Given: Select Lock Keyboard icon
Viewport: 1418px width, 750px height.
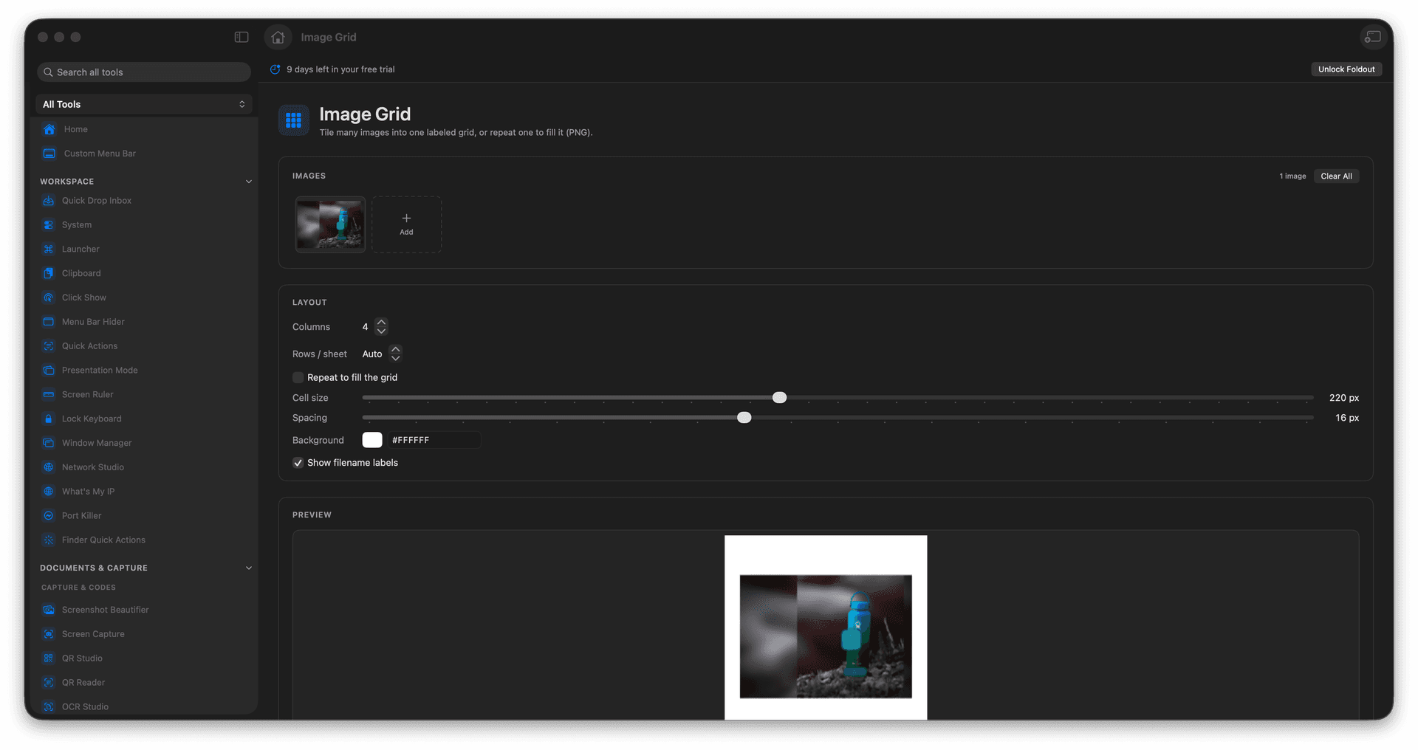Looking at the screenshot, I should tap(49, 419).
